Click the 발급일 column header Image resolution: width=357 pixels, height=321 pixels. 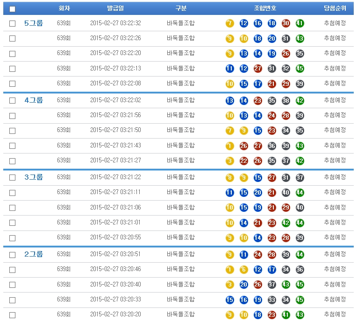coord(115,8)
